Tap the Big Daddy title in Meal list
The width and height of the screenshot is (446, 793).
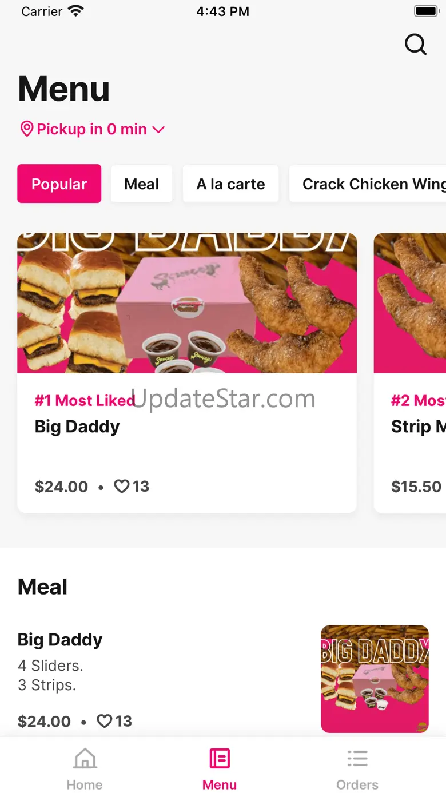tap(60, 639)
